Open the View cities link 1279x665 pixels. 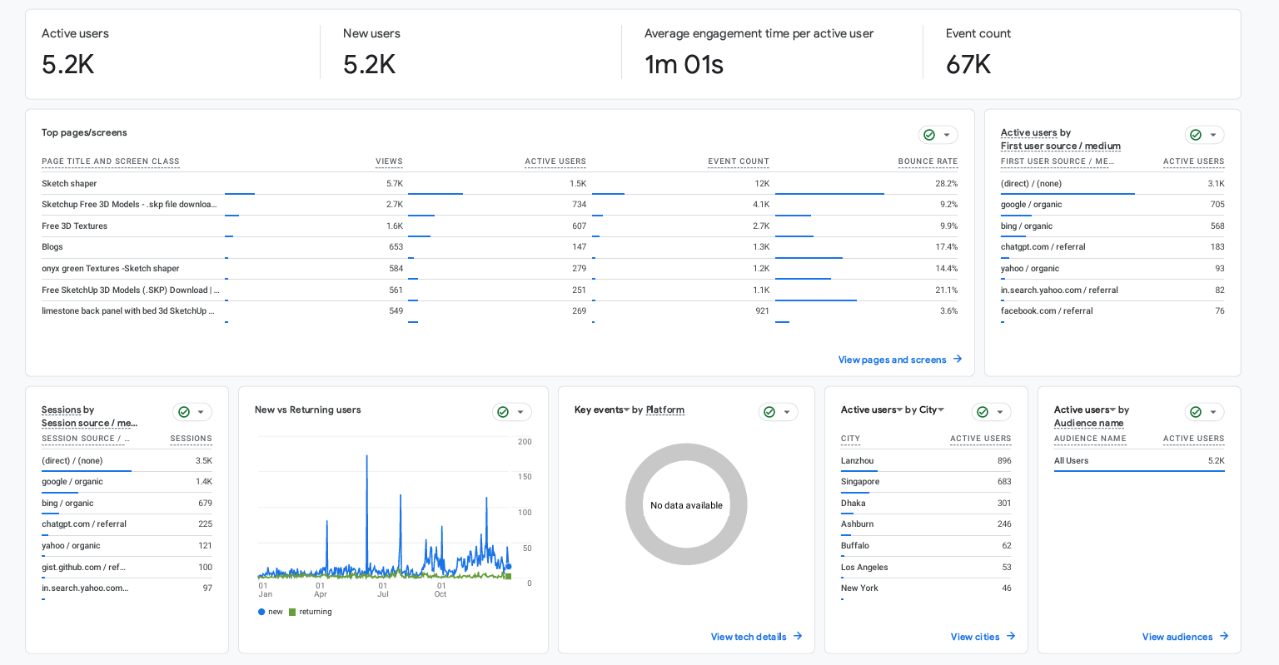975,637
